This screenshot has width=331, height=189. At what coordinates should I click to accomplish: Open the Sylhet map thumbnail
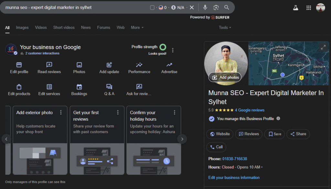[x=289, y=63]
